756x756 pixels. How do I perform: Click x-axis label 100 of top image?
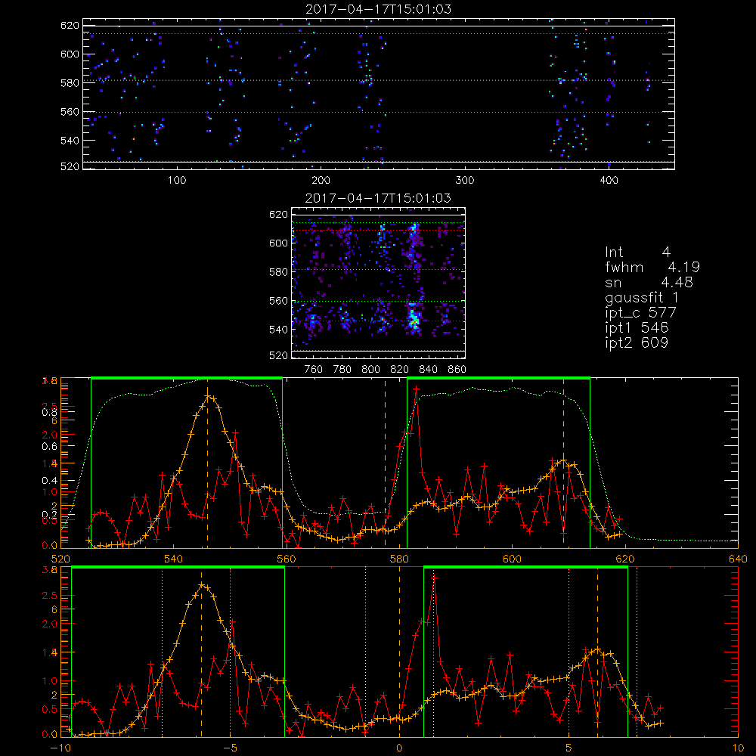coord(177,181)
